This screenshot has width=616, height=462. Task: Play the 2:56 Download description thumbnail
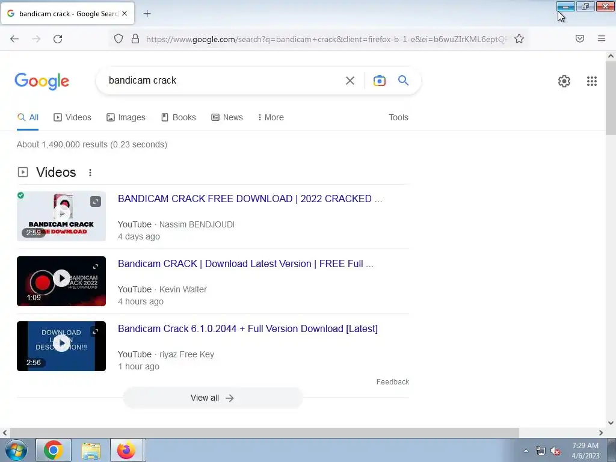(x=61, y=346)
